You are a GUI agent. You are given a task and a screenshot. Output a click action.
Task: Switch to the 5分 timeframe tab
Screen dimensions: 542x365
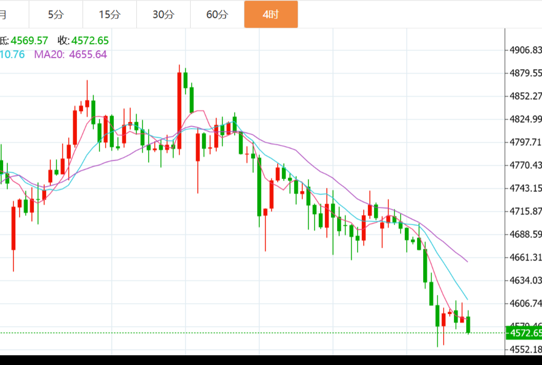pos(56,14)
